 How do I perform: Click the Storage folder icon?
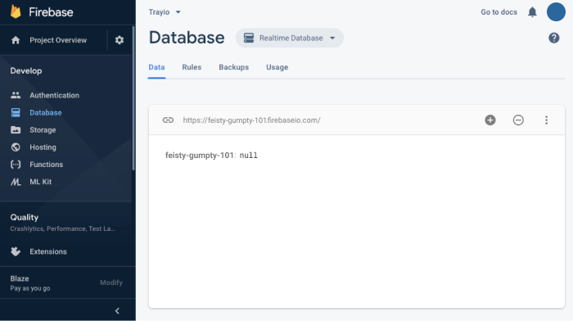pos(16,129)
